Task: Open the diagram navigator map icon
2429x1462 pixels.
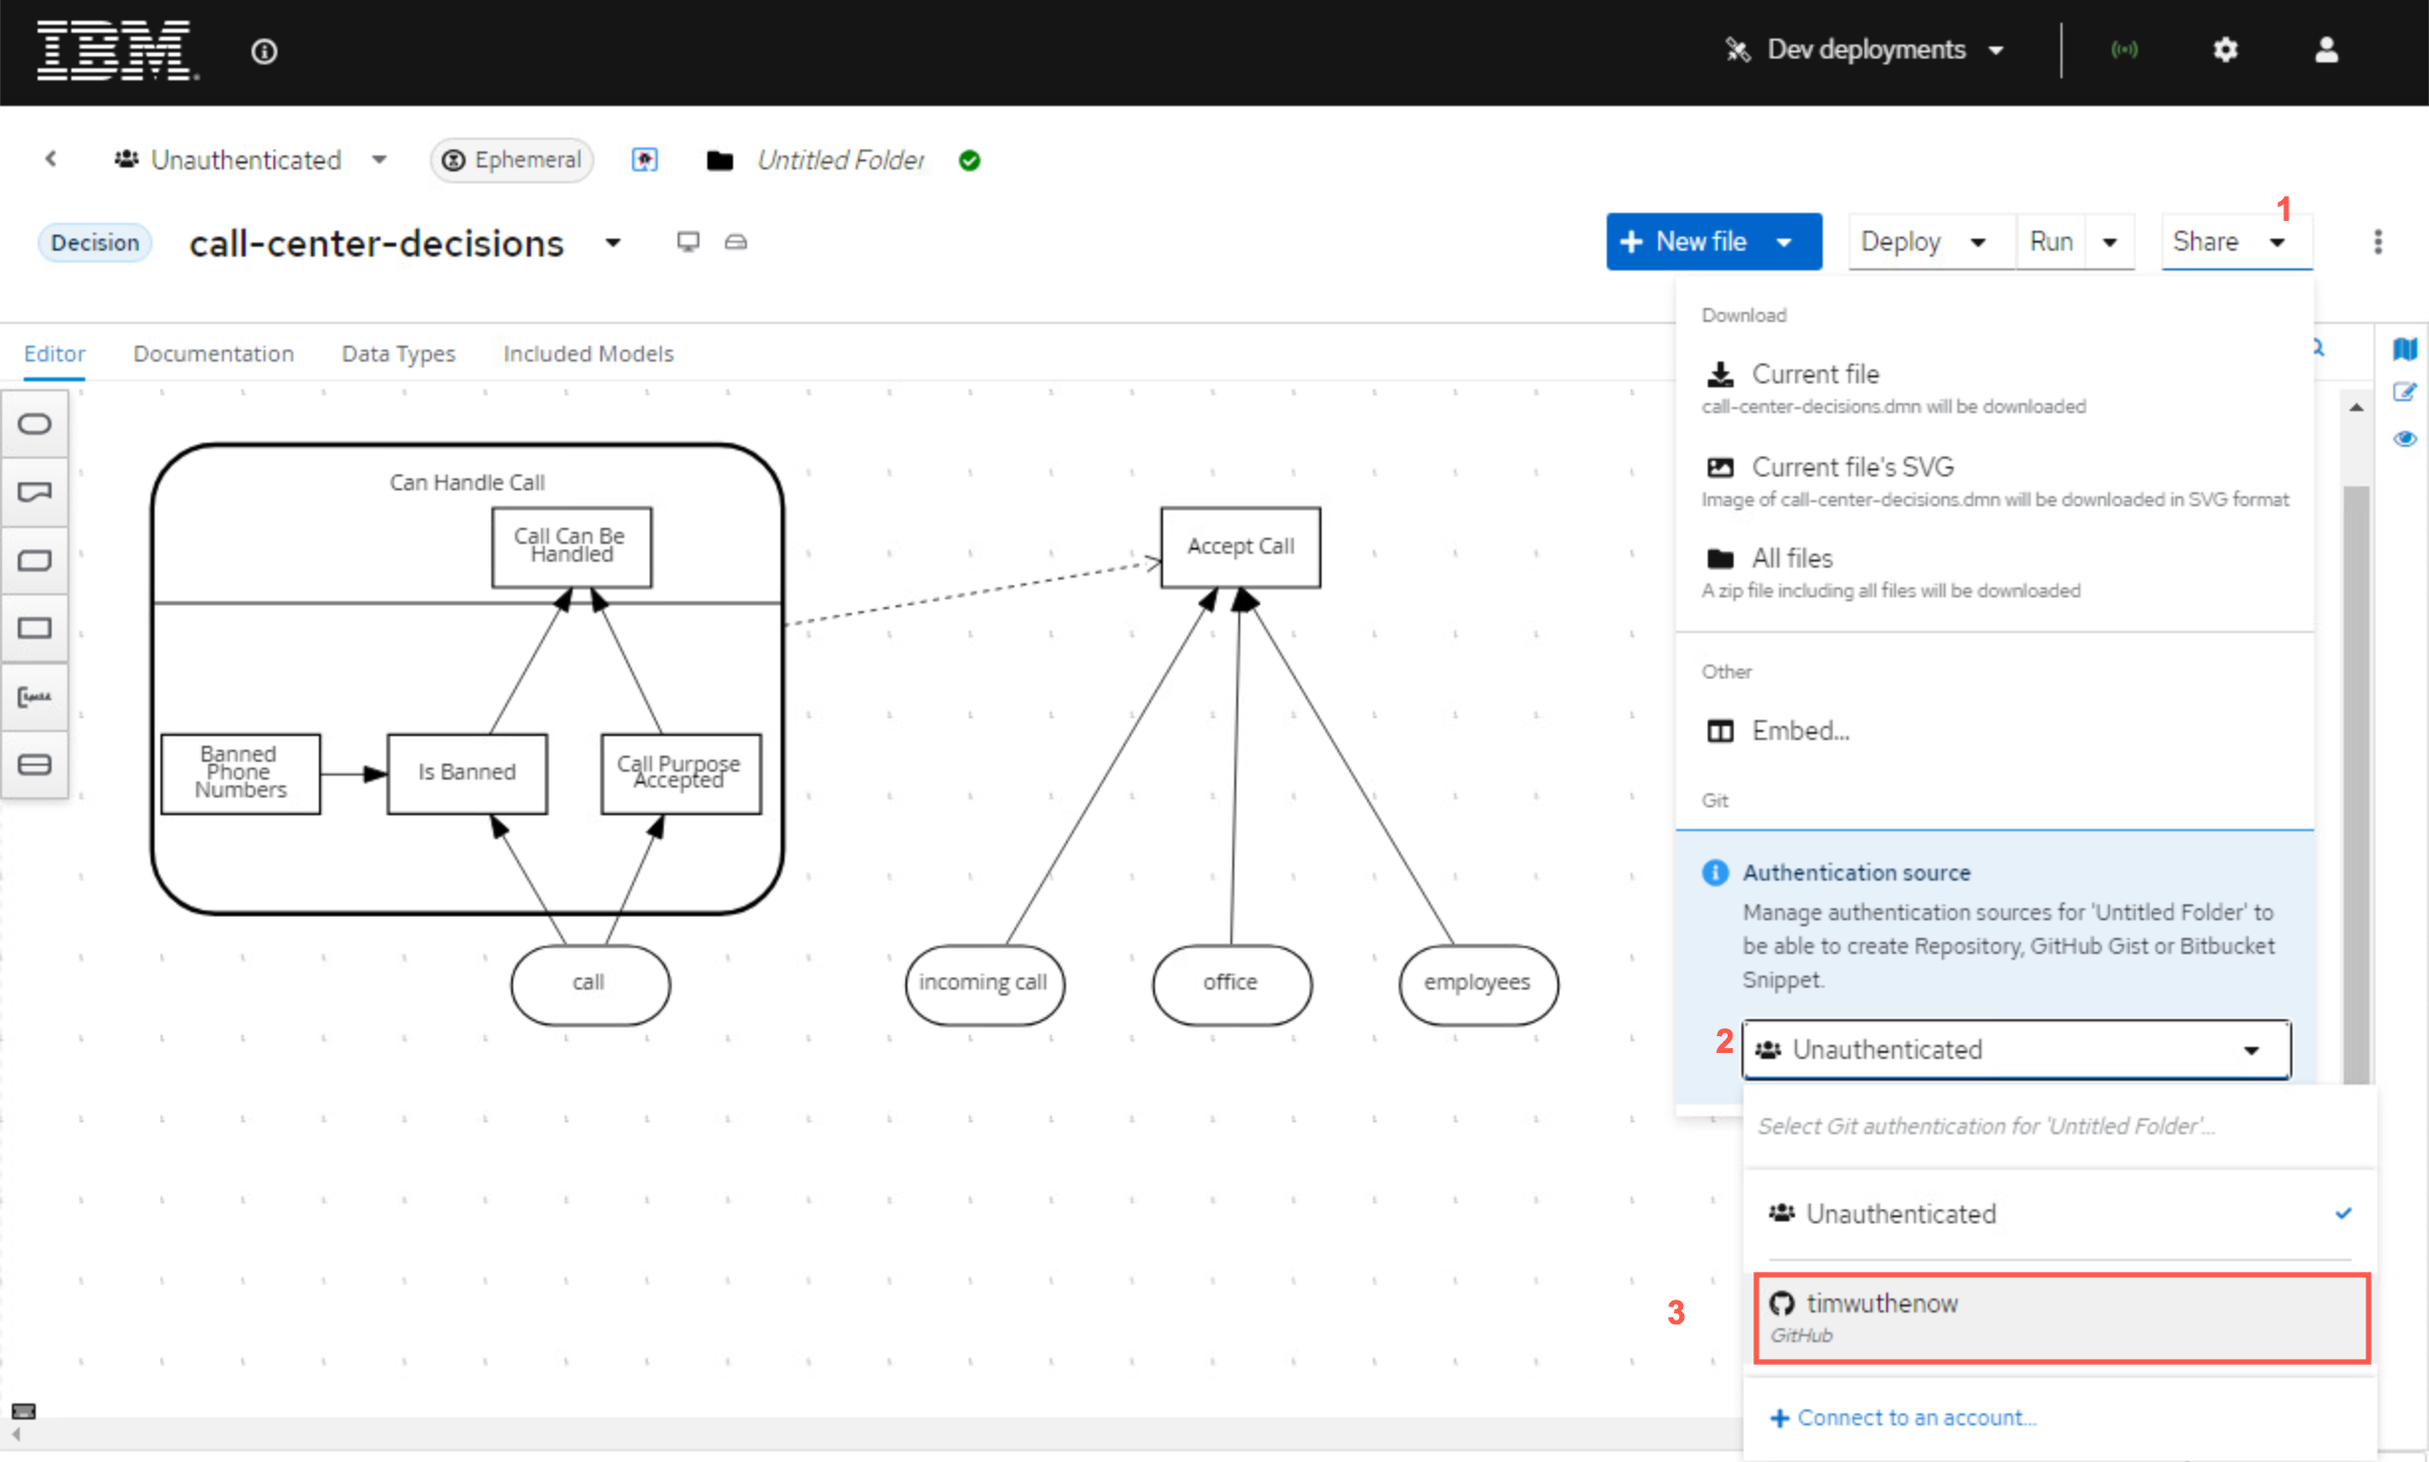Action: [x=2405, y=349]
